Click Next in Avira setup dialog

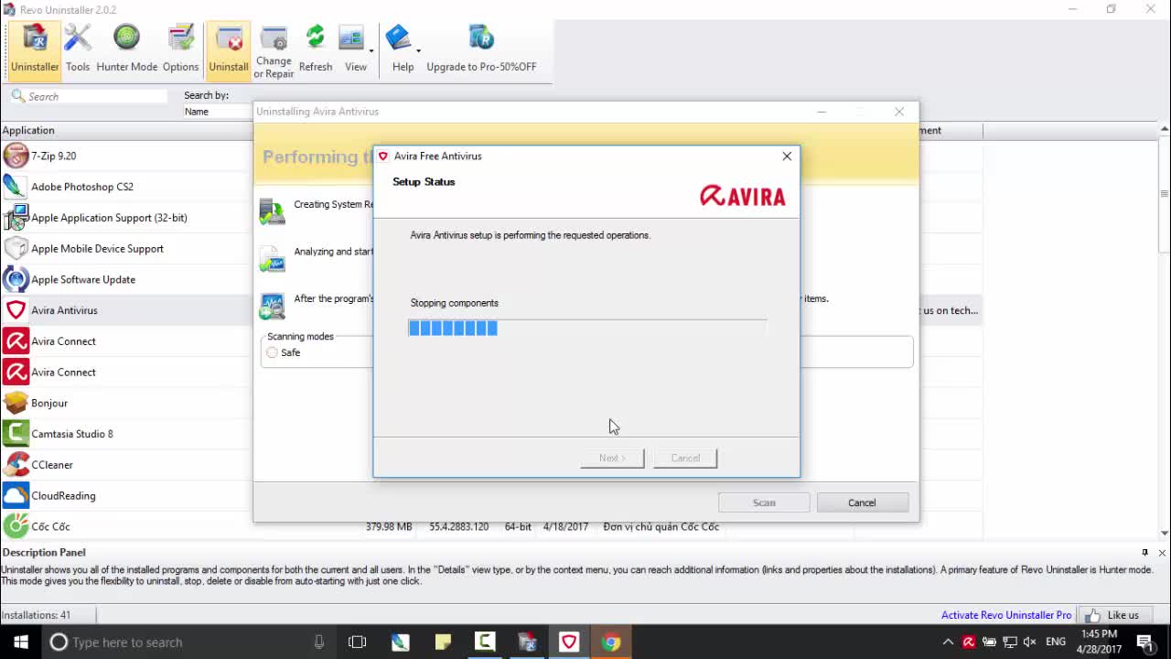point(612,458)
